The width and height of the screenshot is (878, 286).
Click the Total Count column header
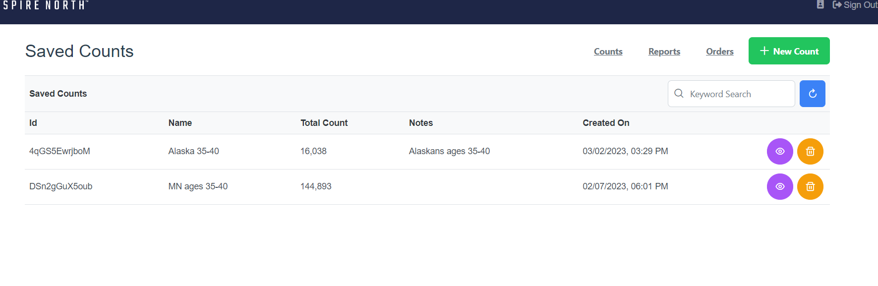(x=324, y=123)
